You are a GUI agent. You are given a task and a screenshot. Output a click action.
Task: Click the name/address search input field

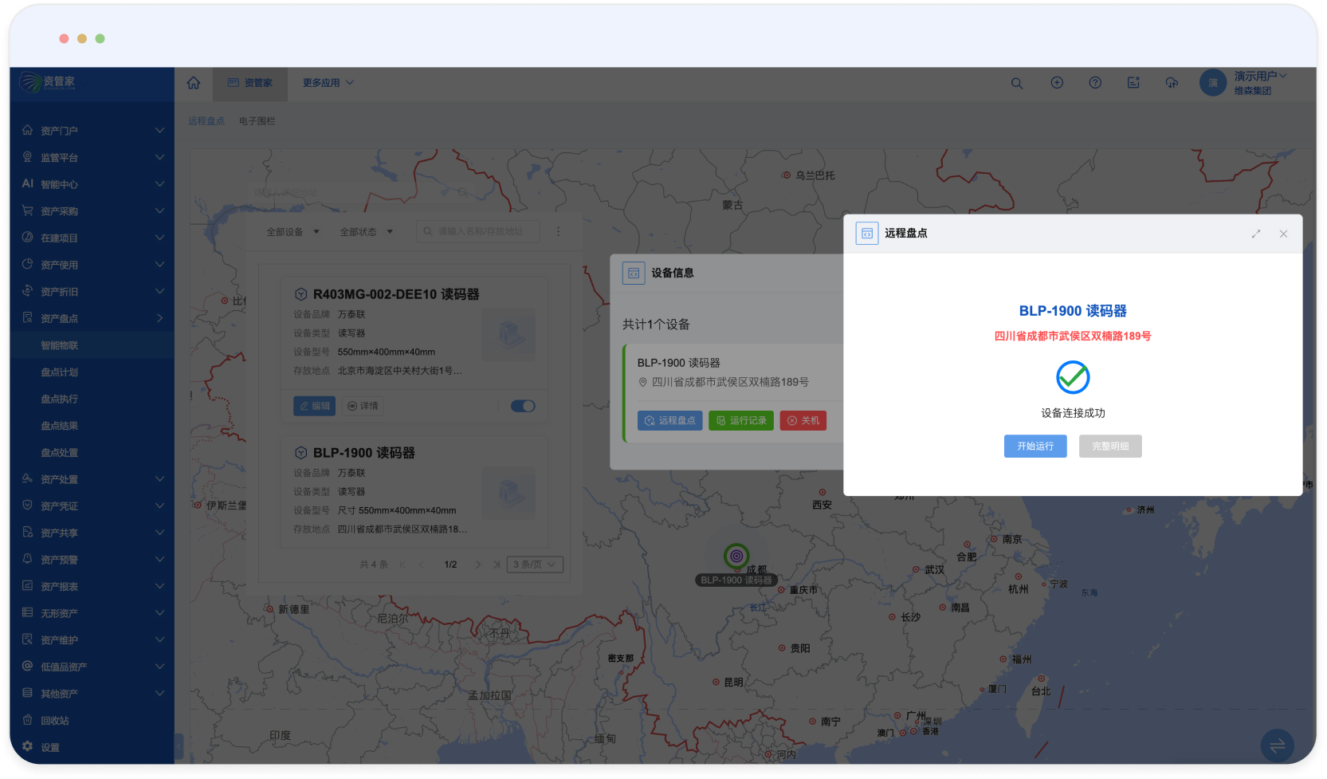[x=477, y=232]
